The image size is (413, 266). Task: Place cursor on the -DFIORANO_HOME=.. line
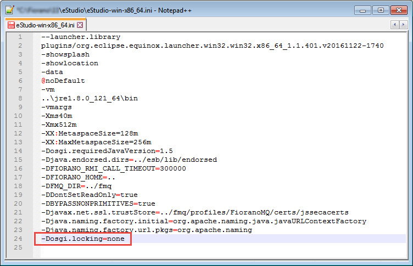click(x=78, y=177)
